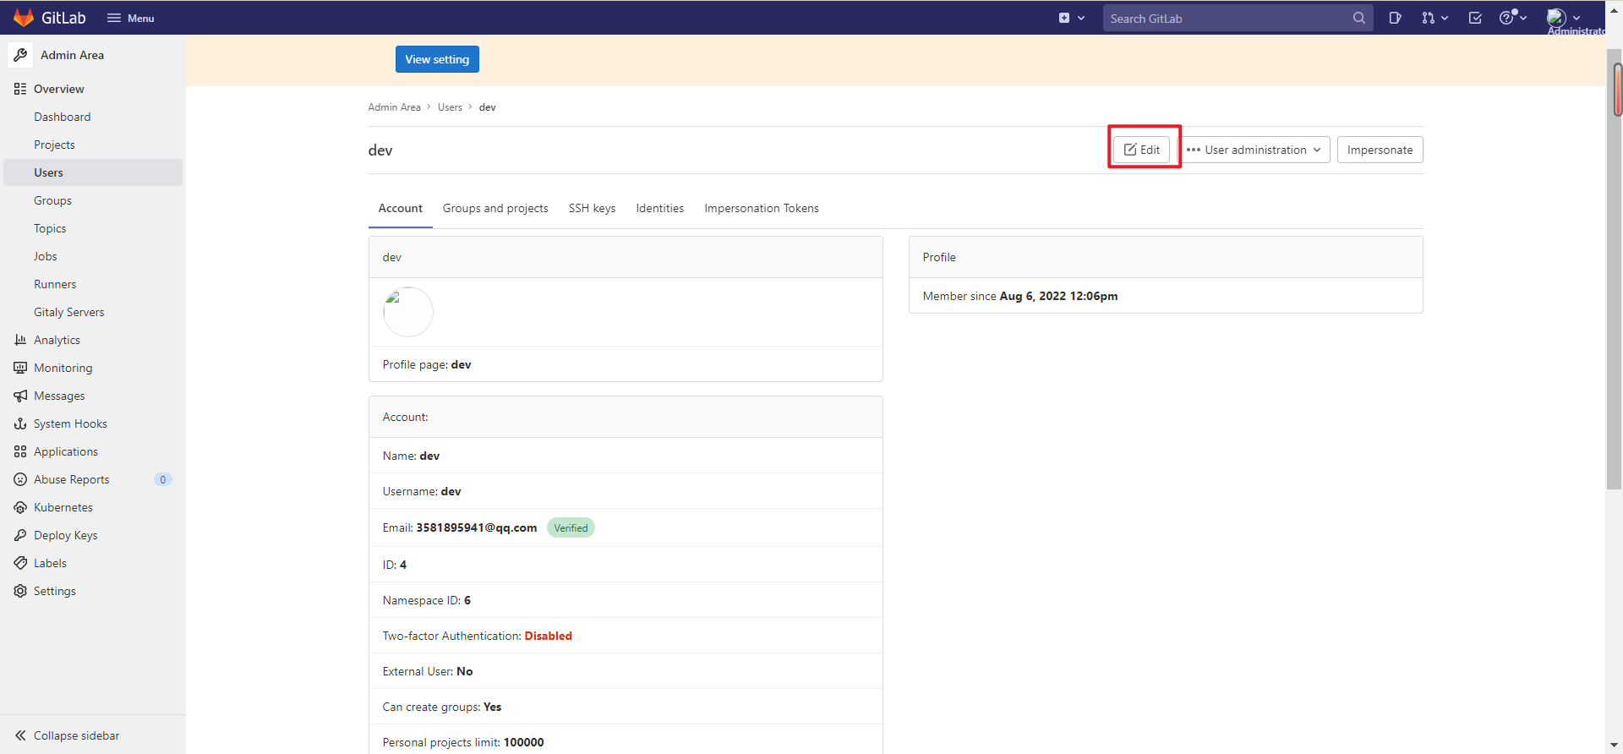Click the Analytics chart icon
Screen dimensions: 1623x754
[x=20, y=340]
